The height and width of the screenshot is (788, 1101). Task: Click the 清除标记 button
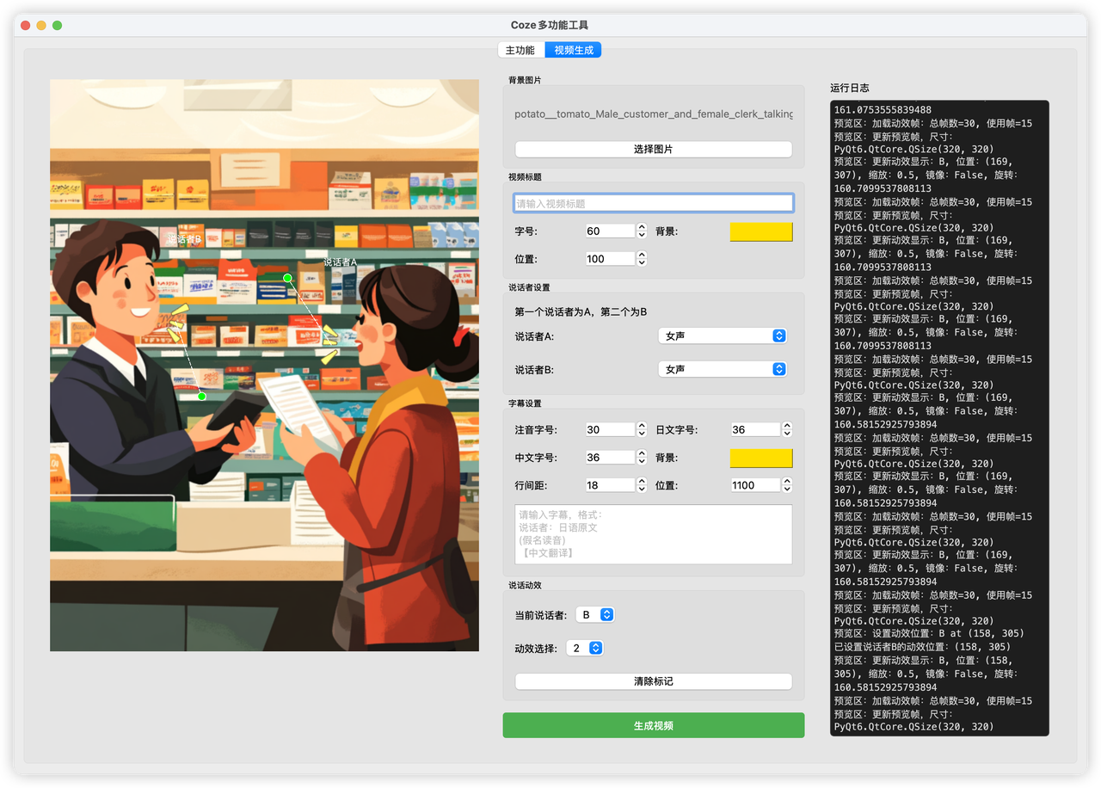653,681
